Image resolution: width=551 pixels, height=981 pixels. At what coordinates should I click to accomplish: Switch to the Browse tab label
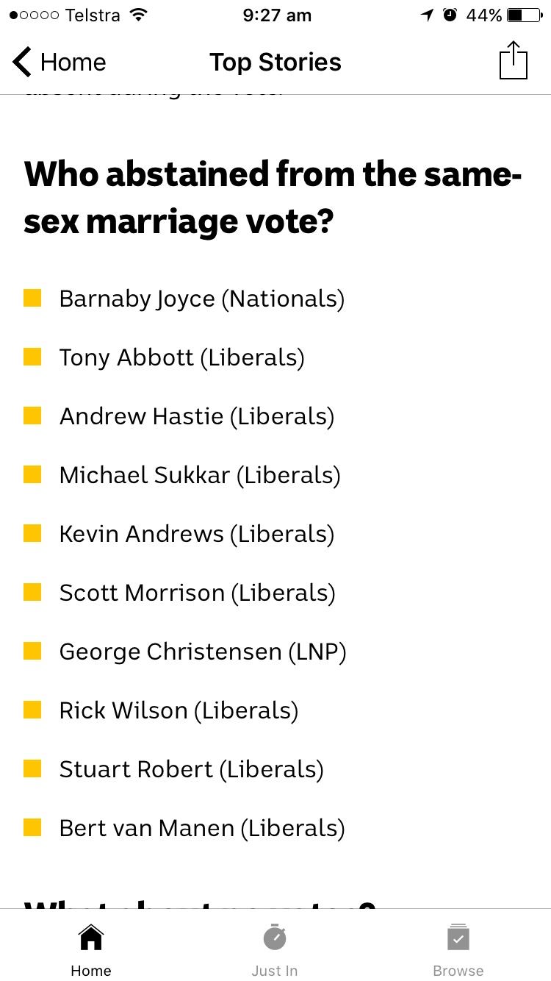click(x=458, y=971)
